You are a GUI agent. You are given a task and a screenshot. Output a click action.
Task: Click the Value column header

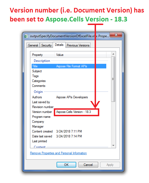coord(80,55)
